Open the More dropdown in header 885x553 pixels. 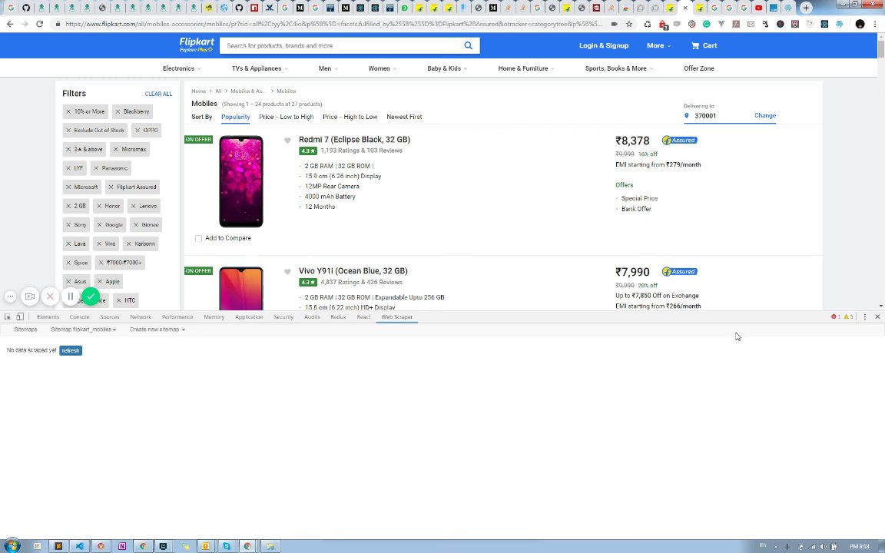(x=658, y=46)
